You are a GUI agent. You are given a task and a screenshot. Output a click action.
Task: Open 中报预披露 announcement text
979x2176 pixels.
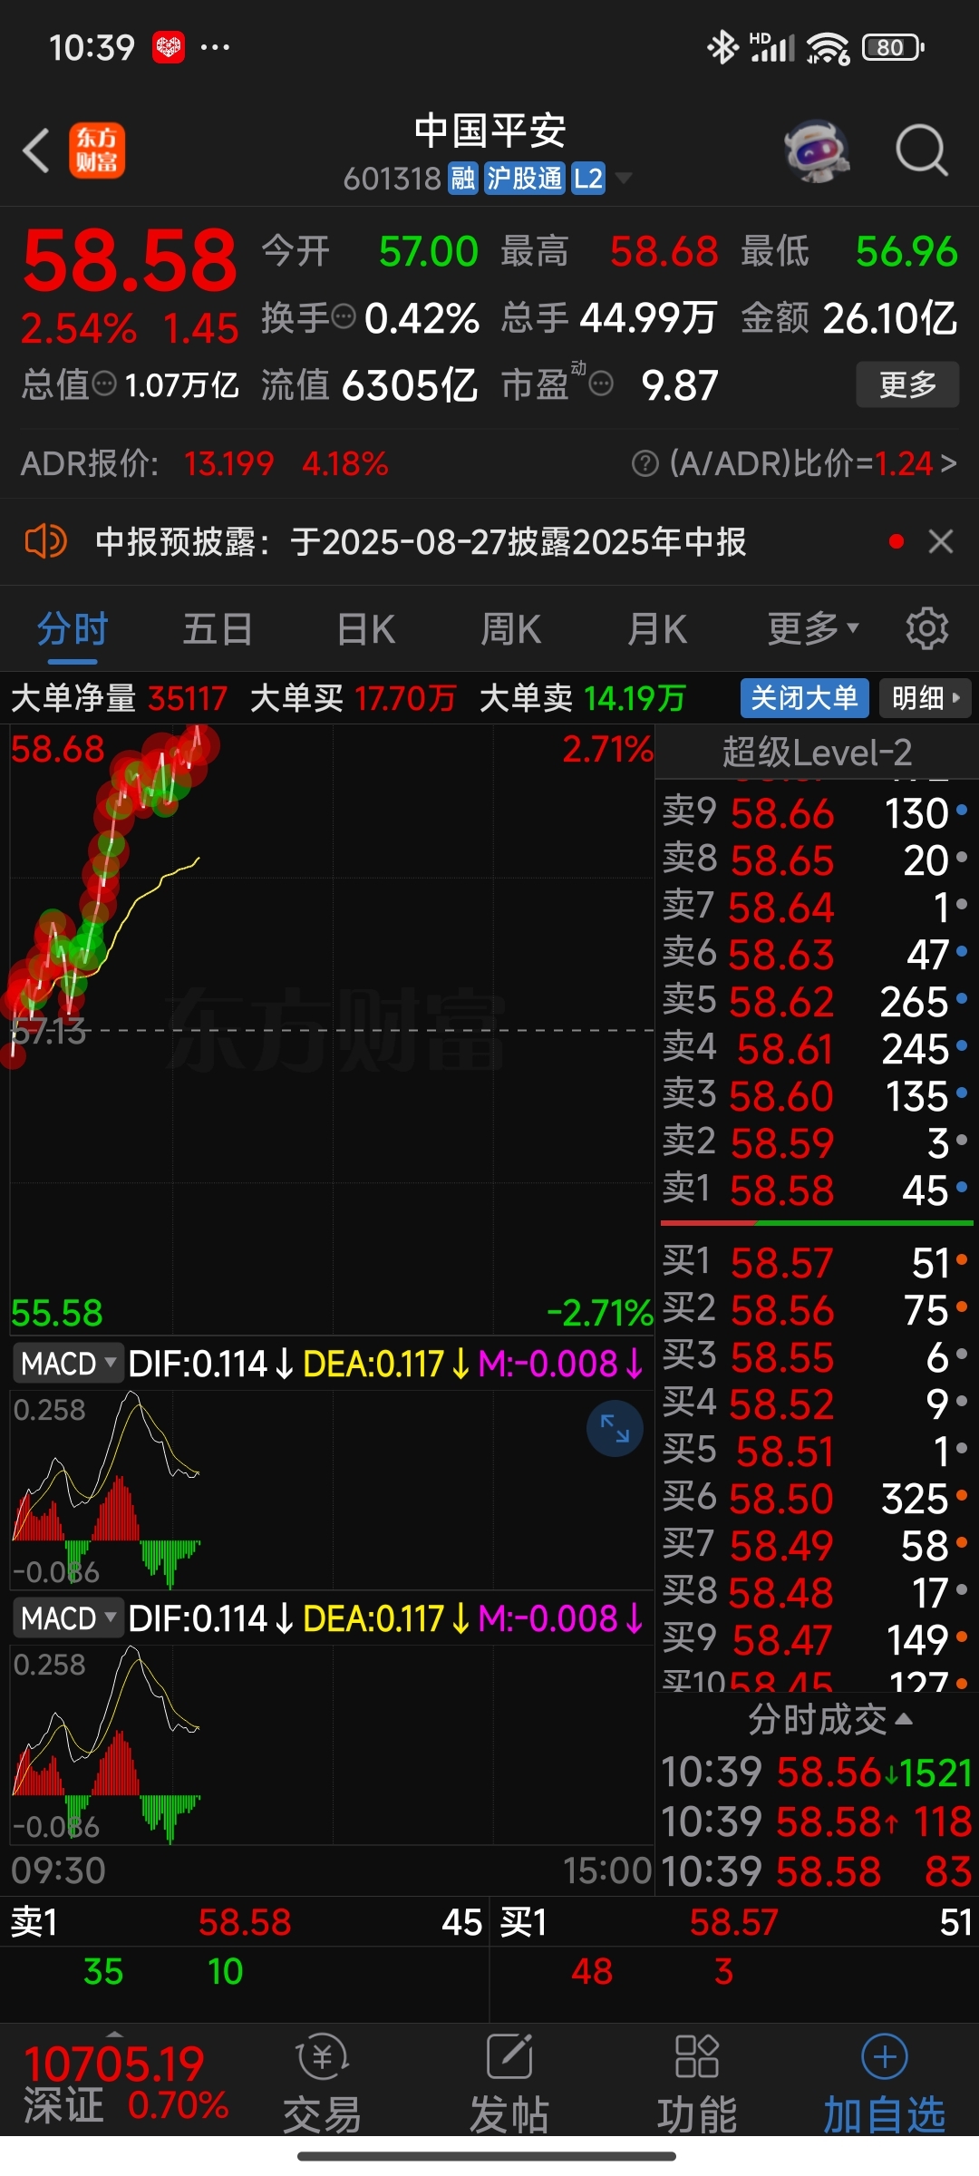click(x=421, y=542)
